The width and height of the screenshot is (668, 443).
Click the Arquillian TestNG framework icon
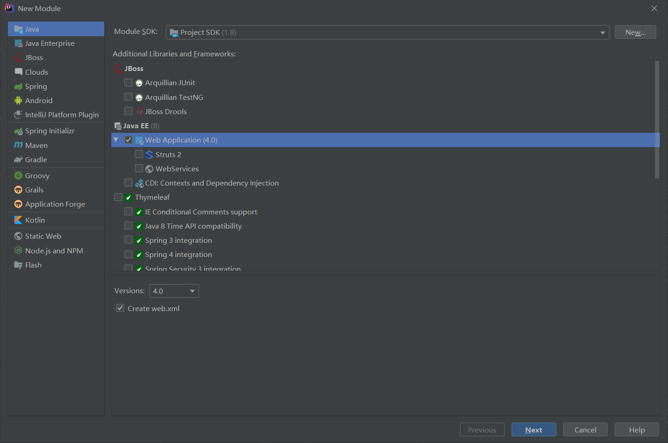pyautogui.click(x=139, y=98)
